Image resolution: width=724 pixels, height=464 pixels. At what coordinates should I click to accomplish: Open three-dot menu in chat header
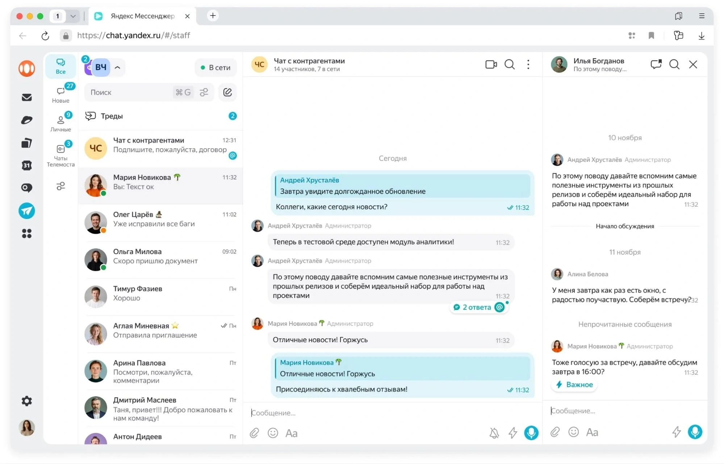pyautogui.click(x=528, y=65)
